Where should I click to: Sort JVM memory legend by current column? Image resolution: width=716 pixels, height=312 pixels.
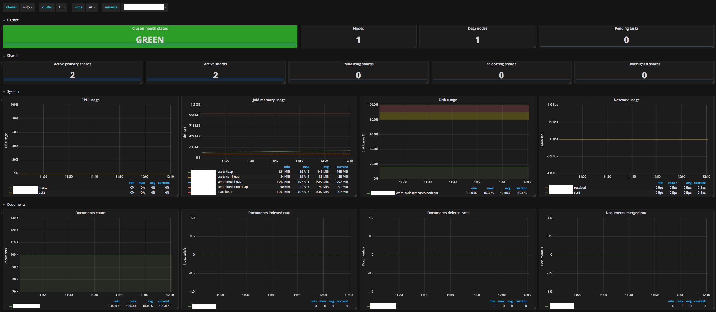342,167
